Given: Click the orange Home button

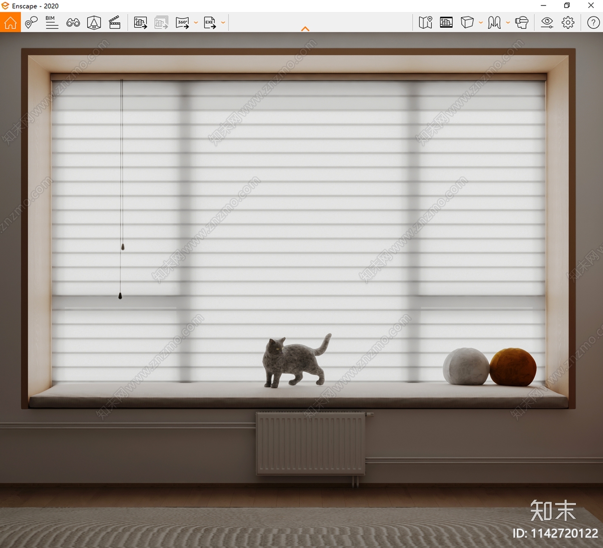Looking at the screenshot, I should [10, 22].
